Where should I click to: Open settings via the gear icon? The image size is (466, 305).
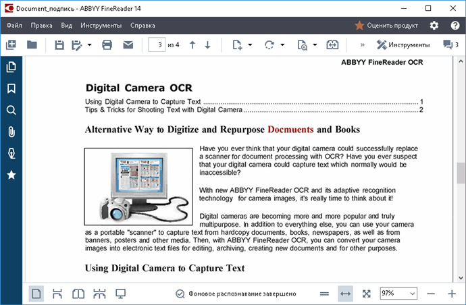tap(434, 26)
